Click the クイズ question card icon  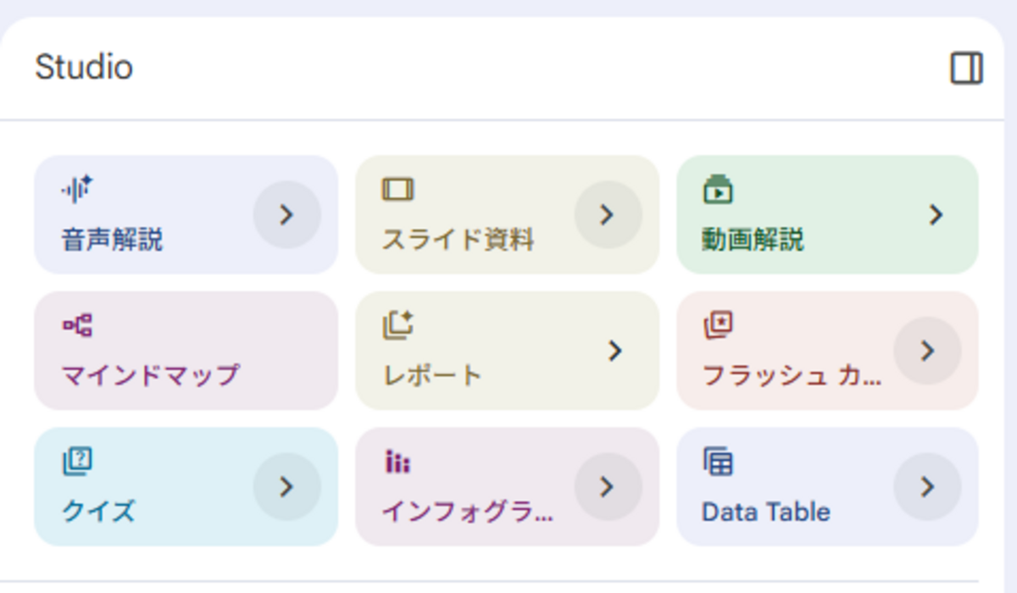(76, 460)
